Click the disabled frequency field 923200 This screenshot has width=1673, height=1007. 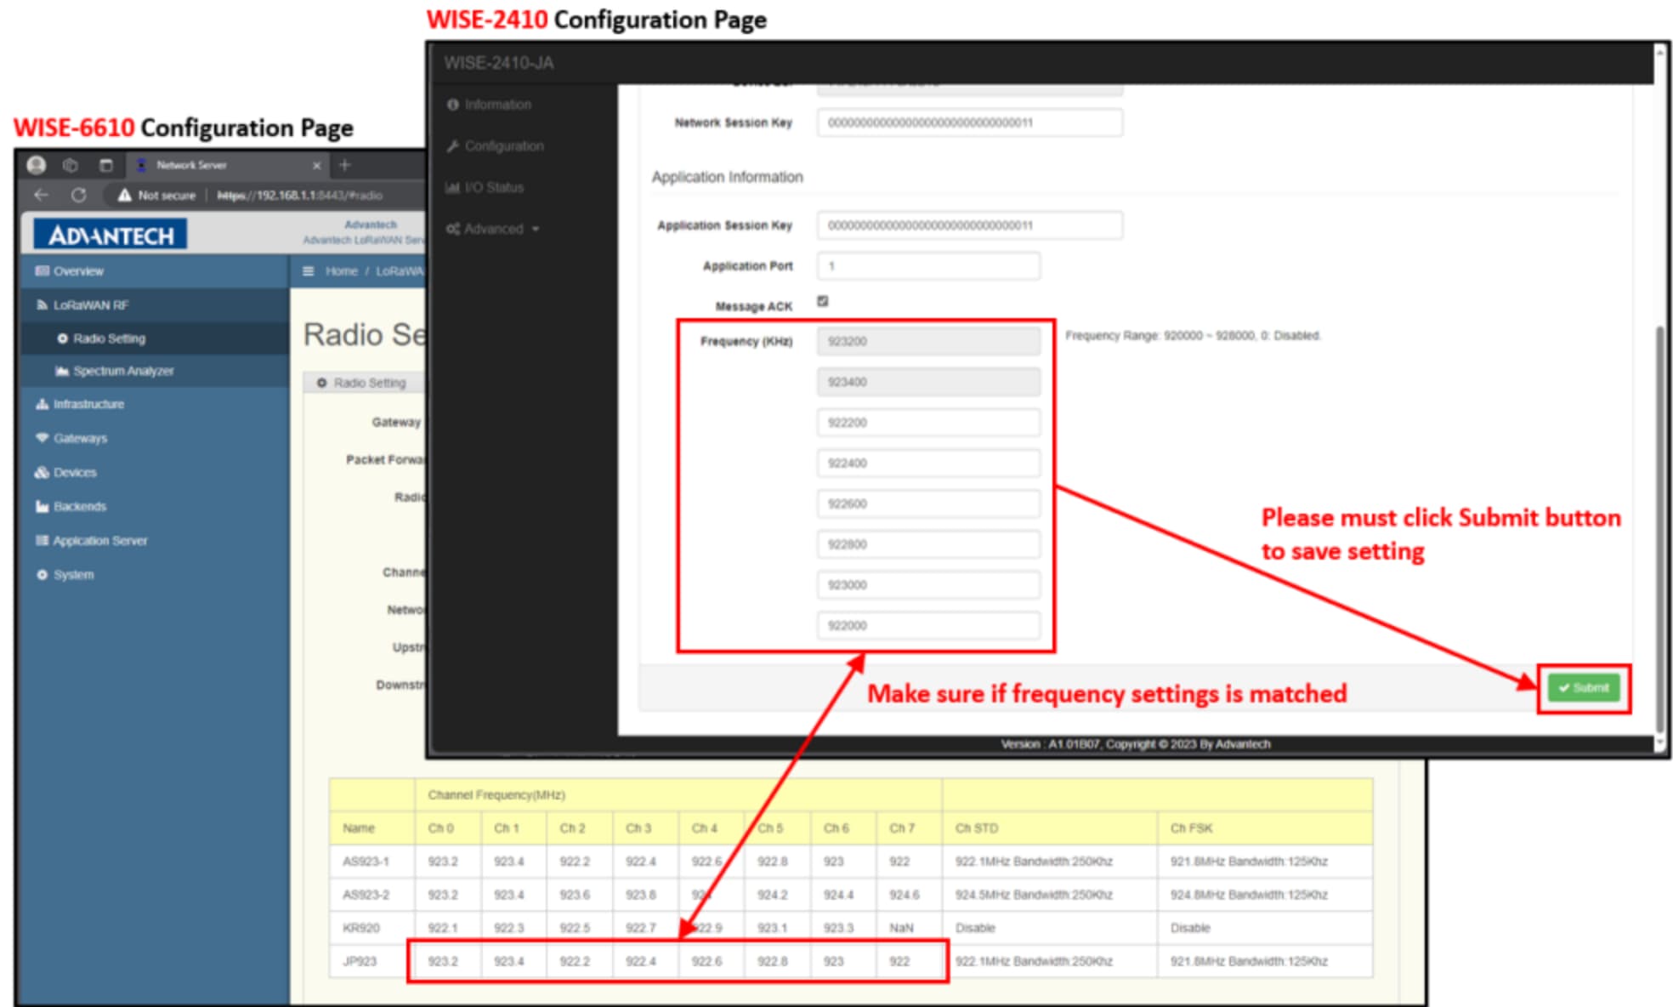point(928,341)
